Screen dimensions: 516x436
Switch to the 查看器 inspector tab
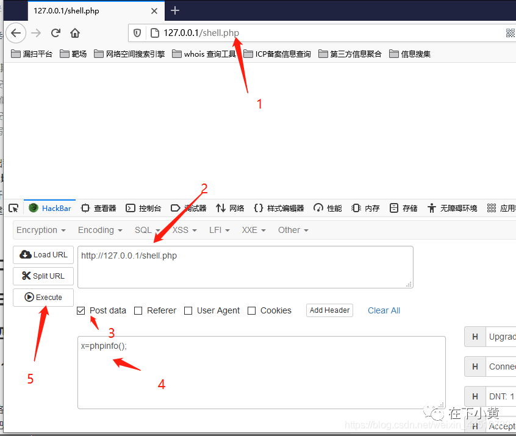(x=99, y=209)
